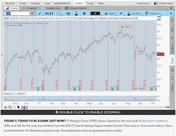Select the crosshair pan tool

tap(5, 107)
